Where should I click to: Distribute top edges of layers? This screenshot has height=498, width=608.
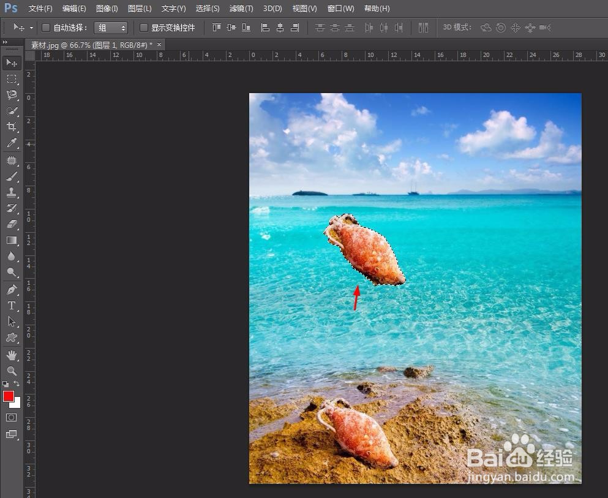pyautogui.click(x=320, y=28)
